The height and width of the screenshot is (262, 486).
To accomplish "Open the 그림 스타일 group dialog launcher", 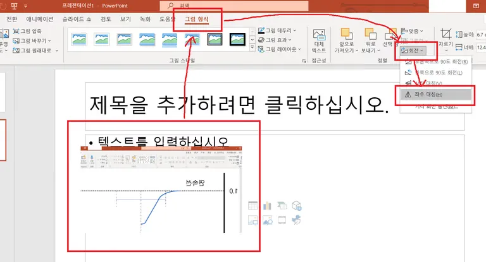I will tap(304, 61).
